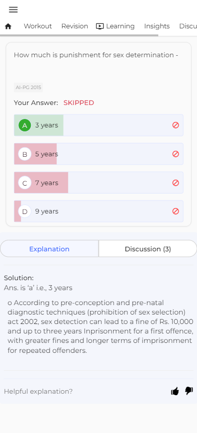Open the Workout tab
197x433 pixels.
(x=38, y=26)
